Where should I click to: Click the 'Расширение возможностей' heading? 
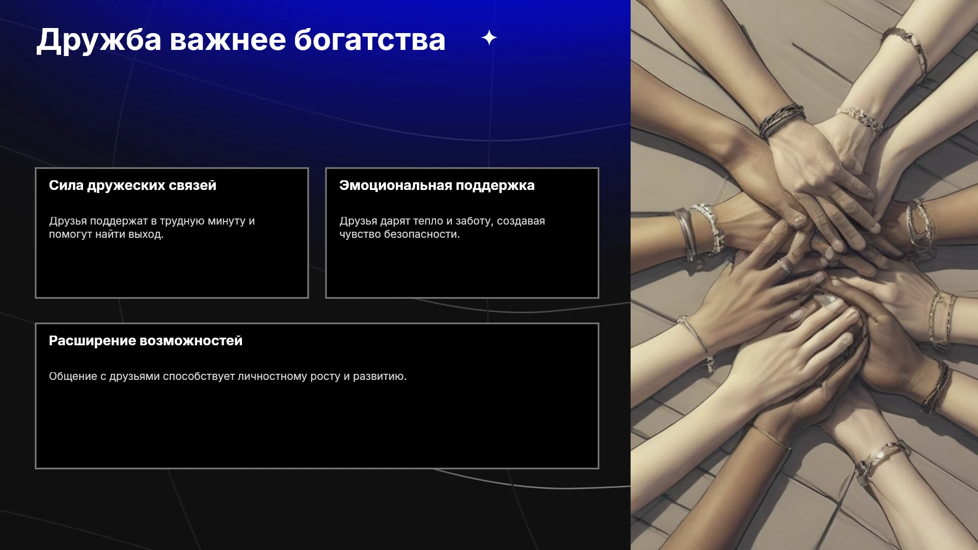point(146,341)
